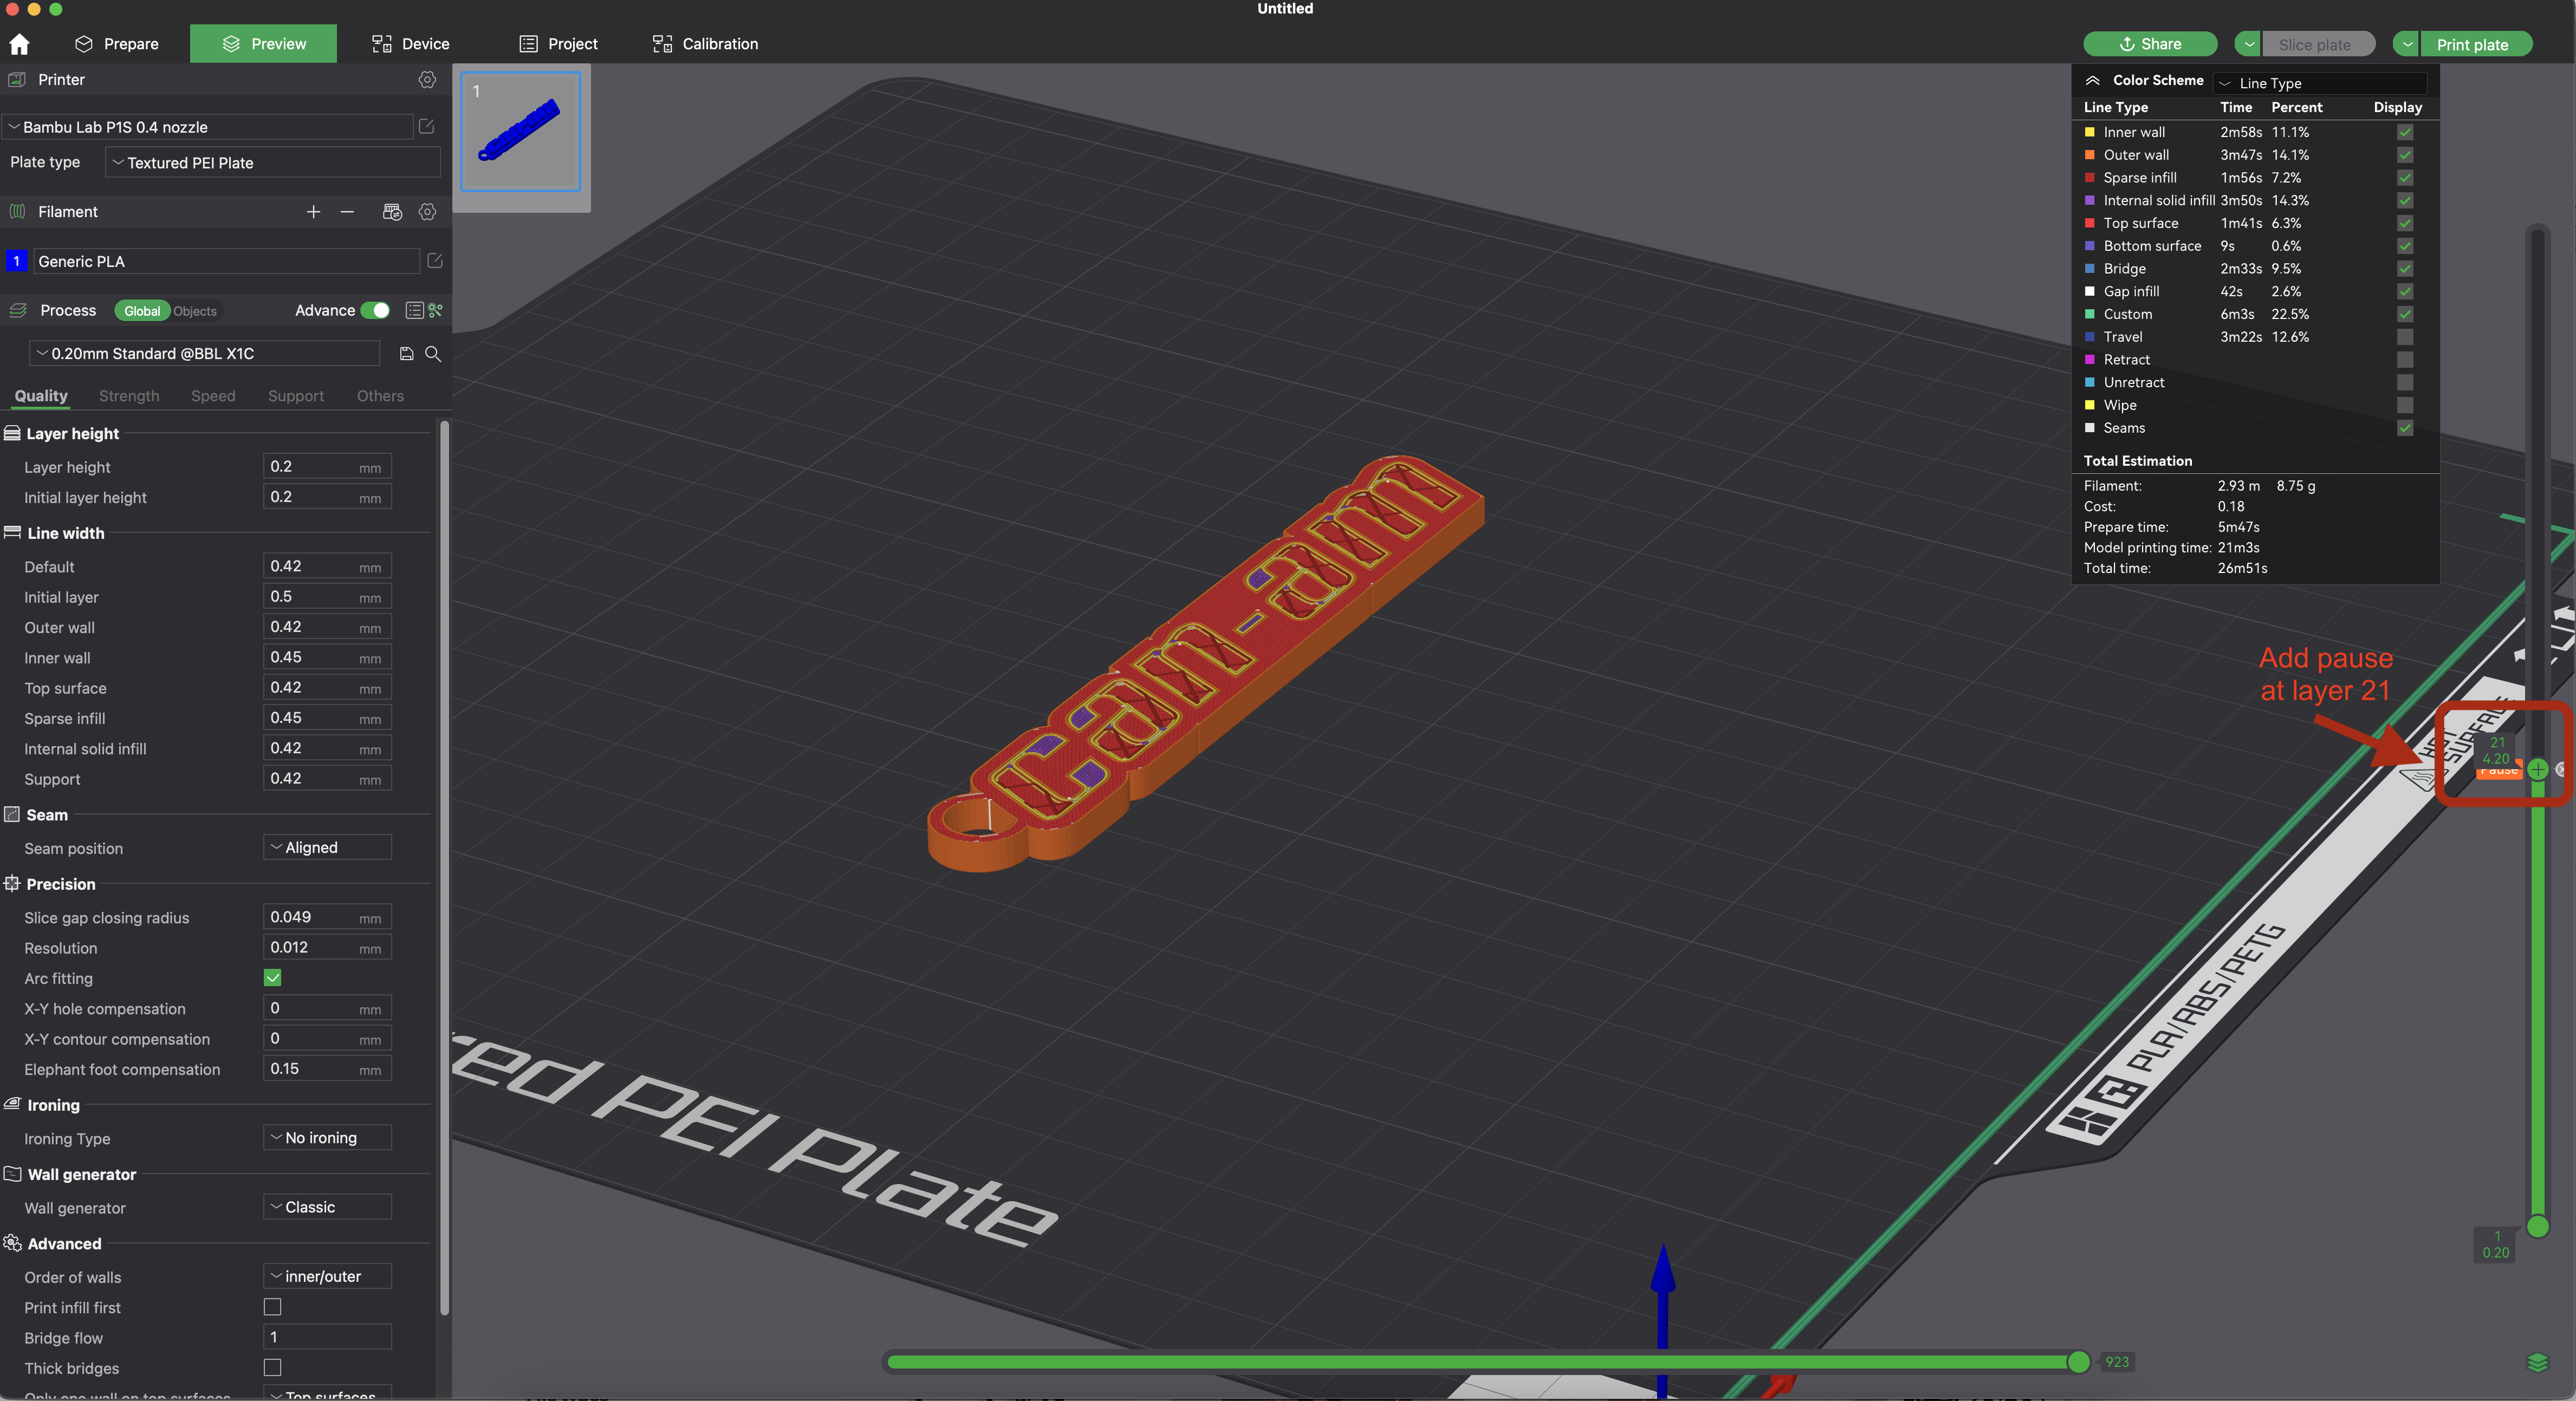
Task: Collapse the Color Scheme legend panel
Action: click(x=2092, y=80)
